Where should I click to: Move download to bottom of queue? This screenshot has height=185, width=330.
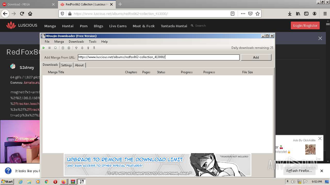(94, 48)
